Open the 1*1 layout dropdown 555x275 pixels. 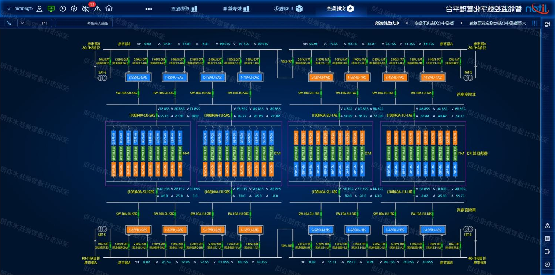(x=34, y=23)
